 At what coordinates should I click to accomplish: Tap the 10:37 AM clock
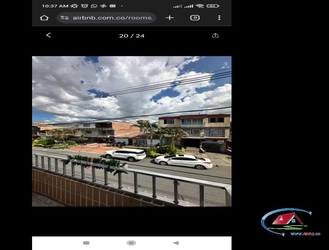55,6
